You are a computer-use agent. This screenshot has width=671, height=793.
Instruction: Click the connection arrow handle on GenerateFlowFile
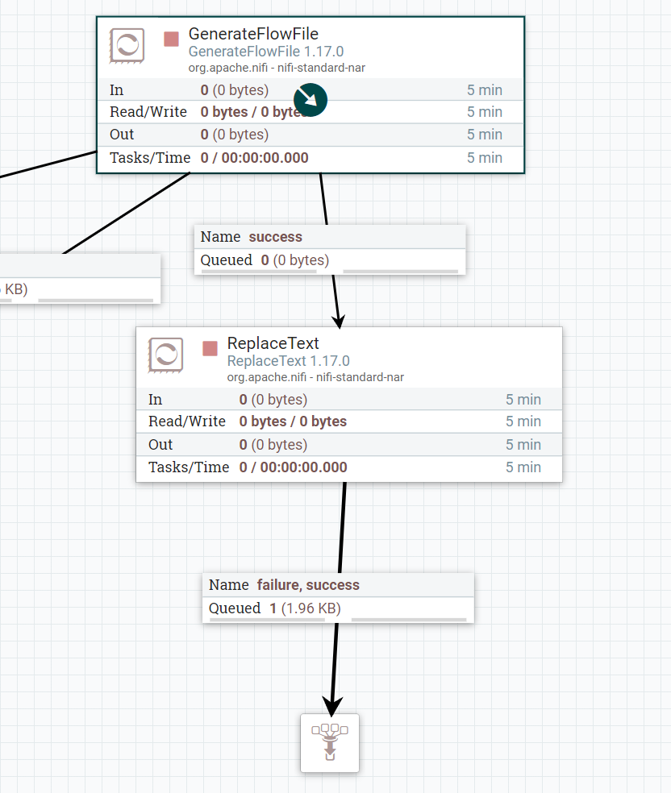310,99
